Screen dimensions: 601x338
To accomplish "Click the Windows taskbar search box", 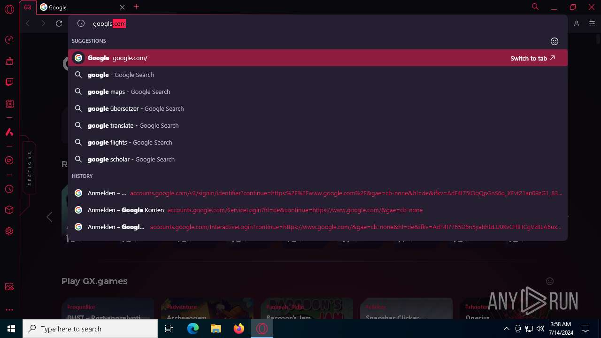I will click(90, 329).
